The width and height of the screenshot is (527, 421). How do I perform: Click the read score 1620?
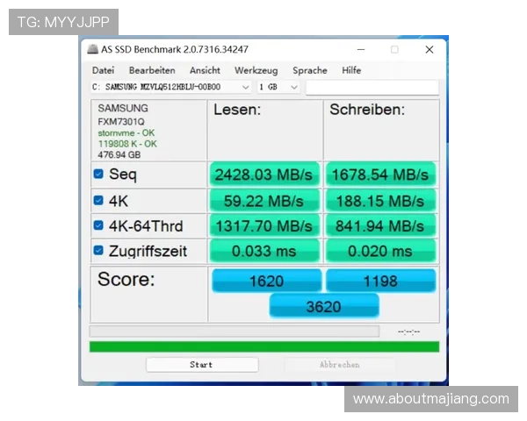pyautogui.click(x=266, y=281)
